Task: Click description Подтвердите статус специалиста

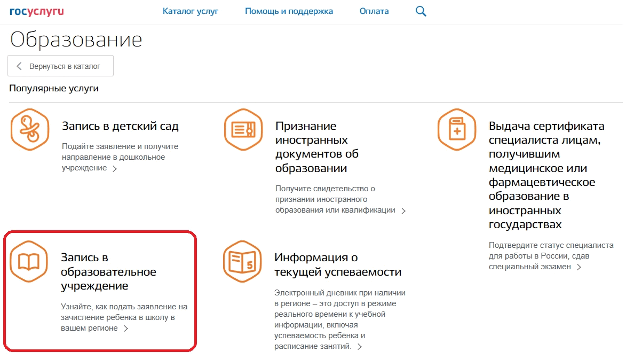Action: pos(551,256)
